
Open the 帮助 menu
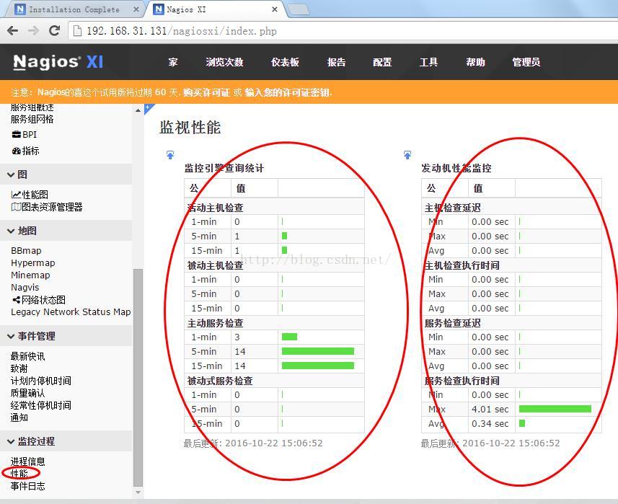475,62
